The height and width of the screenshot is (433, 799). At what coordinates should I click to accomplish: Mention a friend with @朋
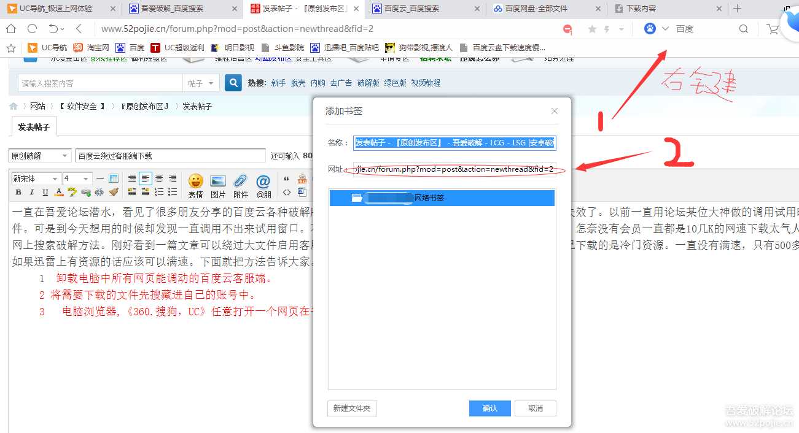coord(263,186)
